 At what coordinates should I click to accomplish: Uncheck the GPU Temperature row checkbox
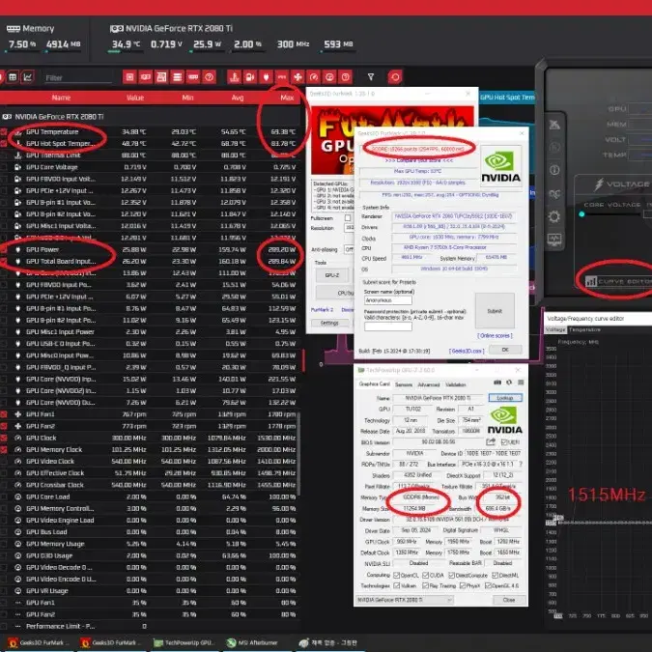4,131
